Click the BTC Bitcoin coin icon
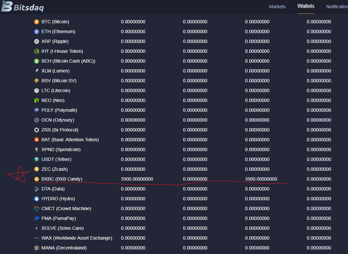This screenshot has height=254, width=348. pyautogui.click(x=36, y=22)
